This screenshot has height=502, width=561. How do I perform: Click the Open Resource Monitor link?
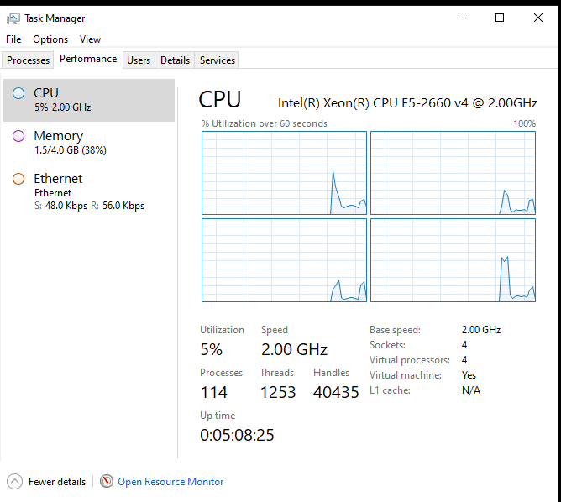pyautogui.click(x=170, y=482)
